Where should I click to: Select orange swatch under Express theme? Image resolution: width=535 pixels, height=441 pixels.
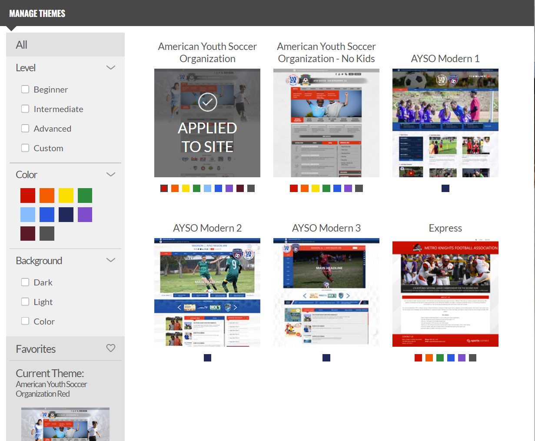click(x=429, y=358)
